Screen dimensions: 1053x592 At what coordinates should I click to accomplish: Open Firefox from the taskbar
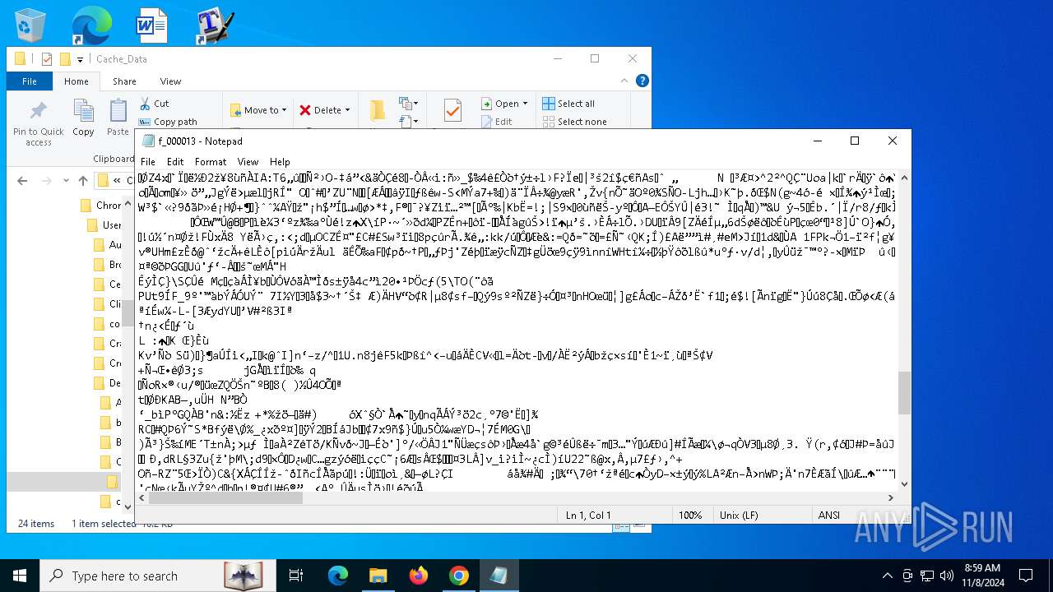click(x=419, y=576)
